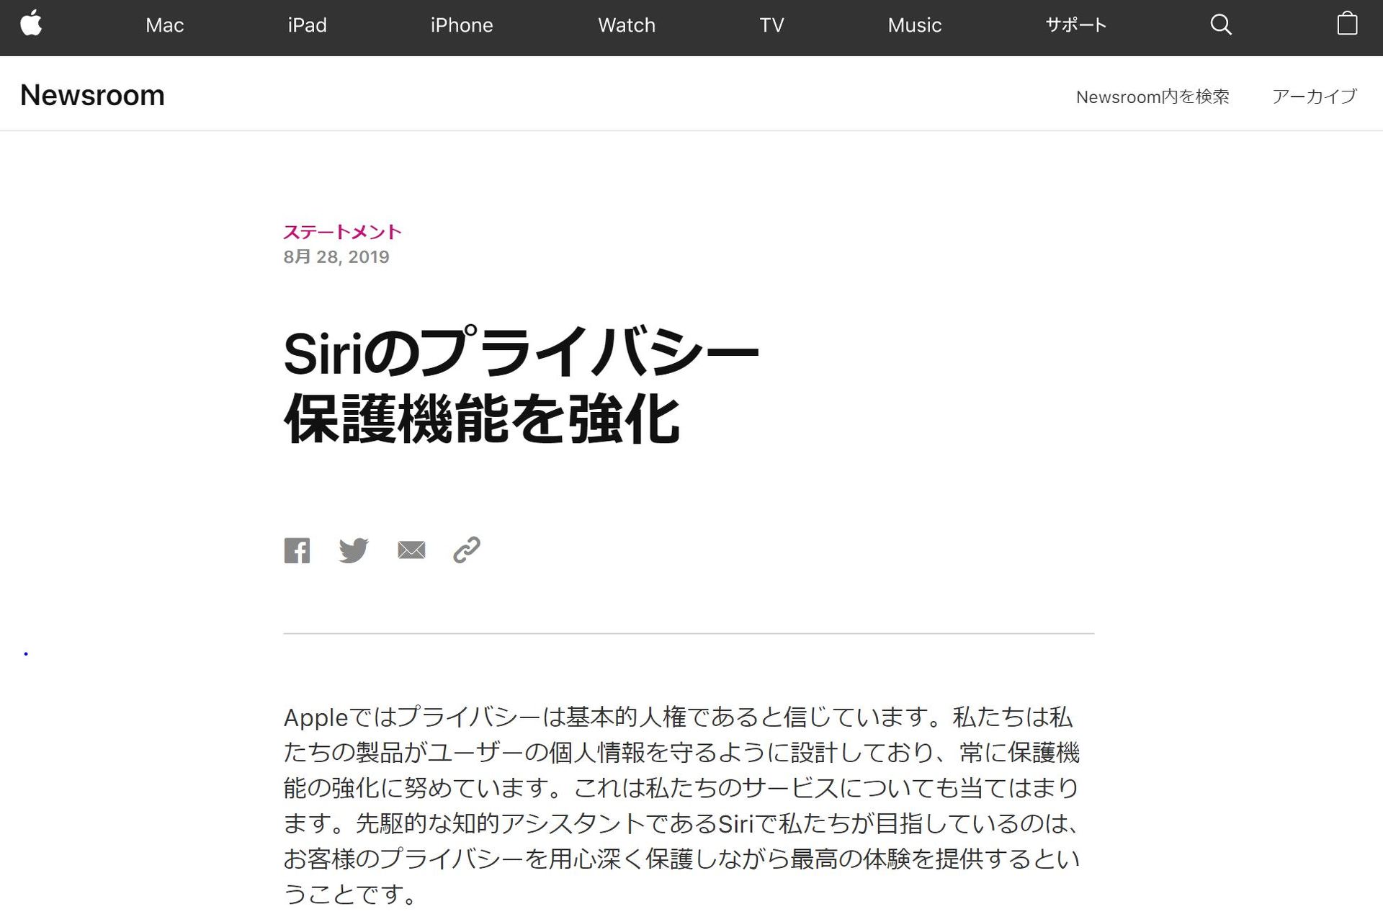Open the search magnifier icon

(x=1220, y=24)
